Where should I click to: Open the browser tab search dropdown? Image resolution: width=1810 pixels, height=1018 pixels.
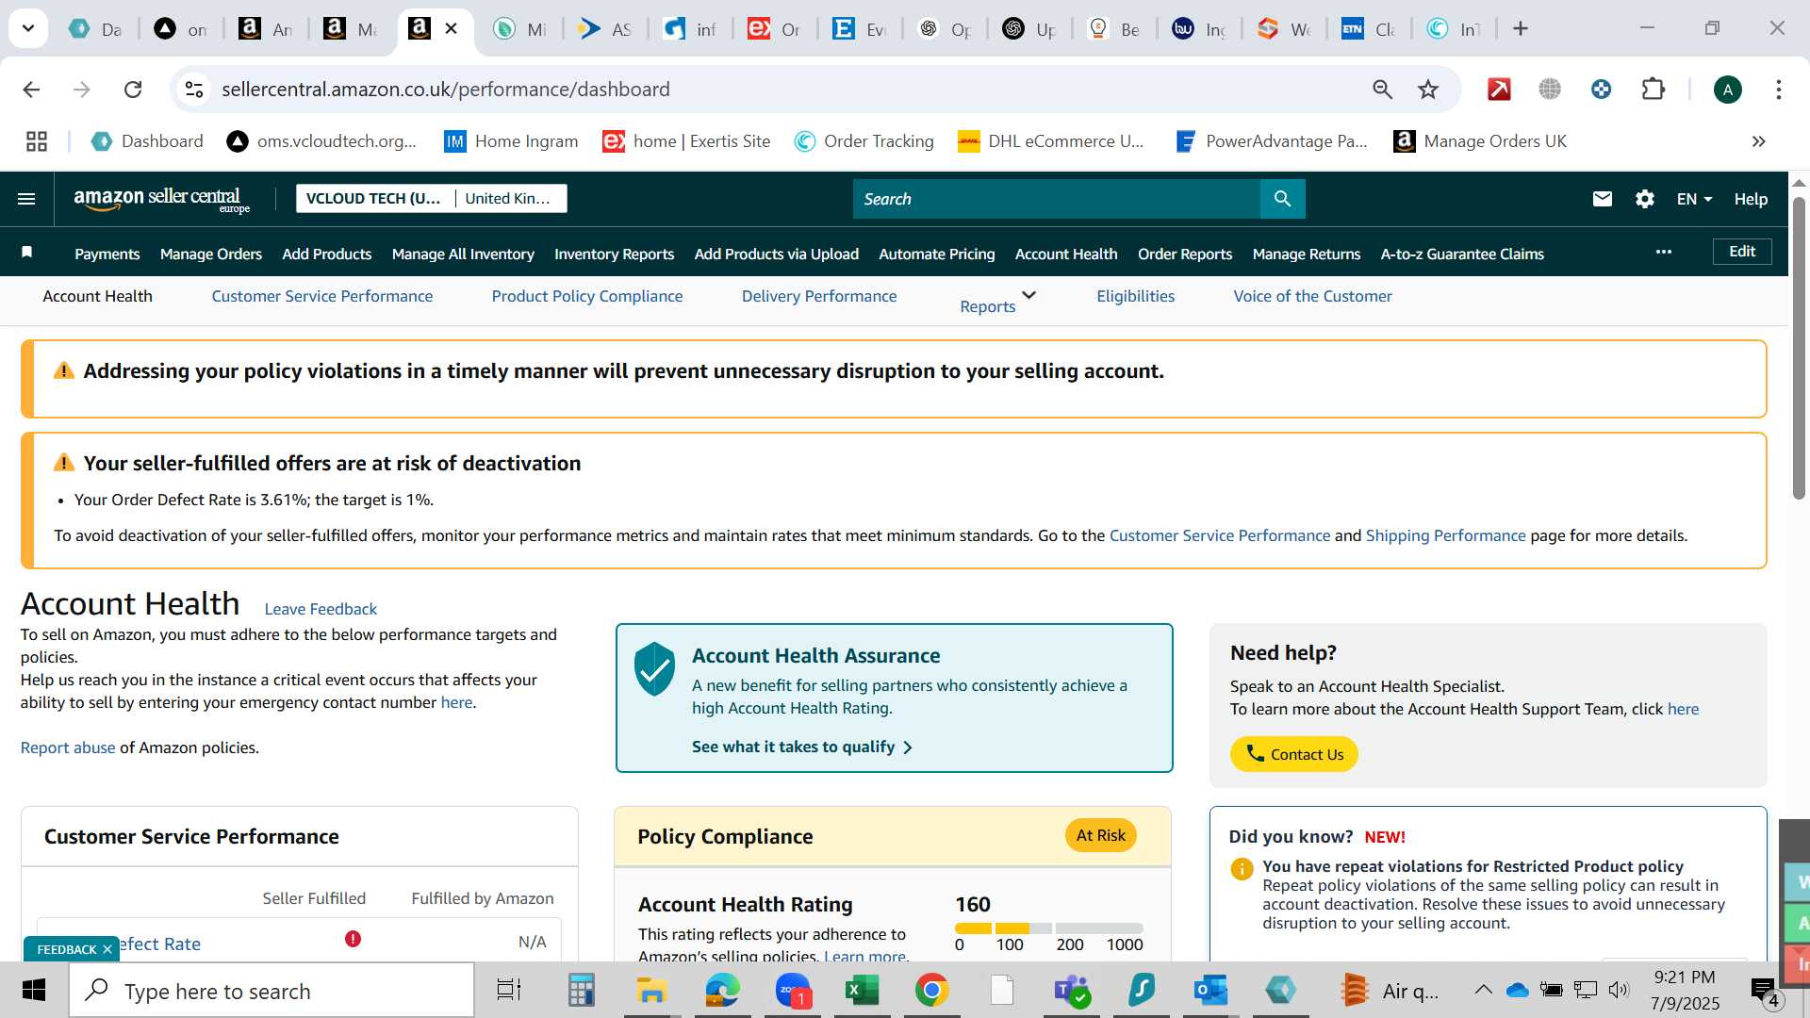pyautogui.click(x=28, y=28)
